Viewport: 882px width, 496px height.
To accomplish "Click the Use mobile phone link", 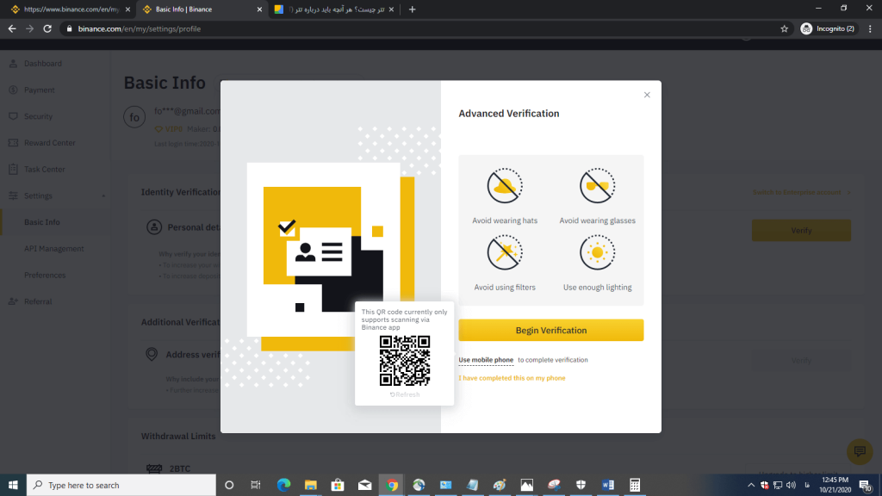I will (x=486, y=360).
